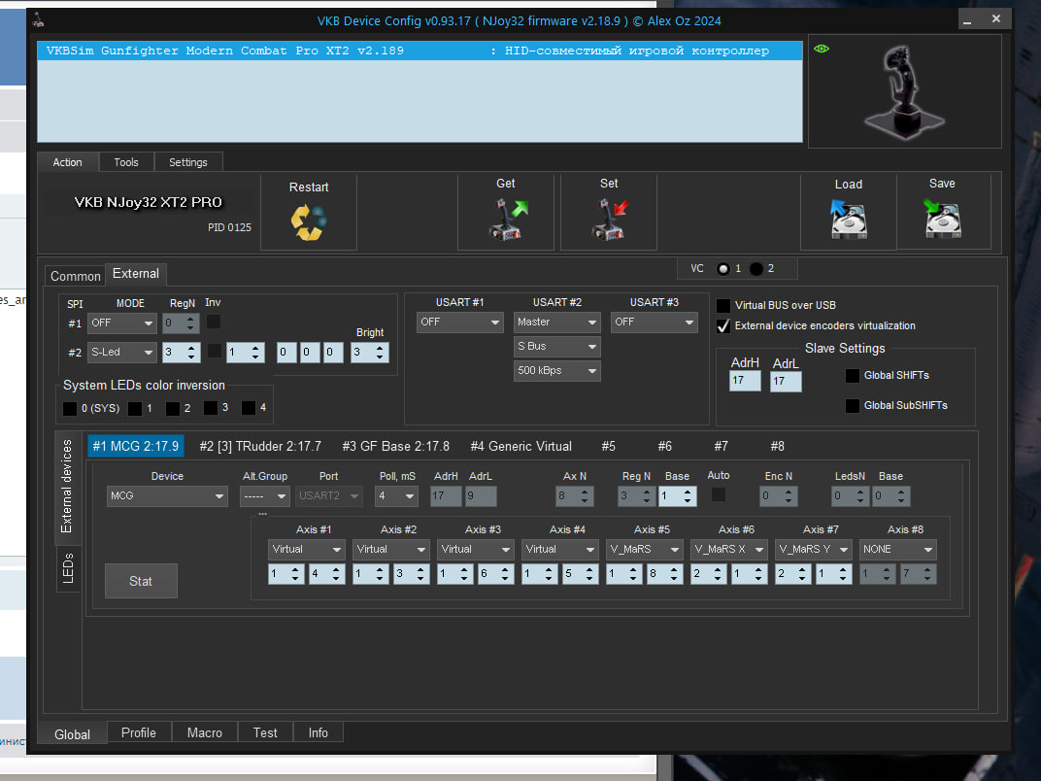Increase SPI #2 RegN stepper
Image resolution: width=1041 pixels, height=781 pixels.
pos(191,348)
